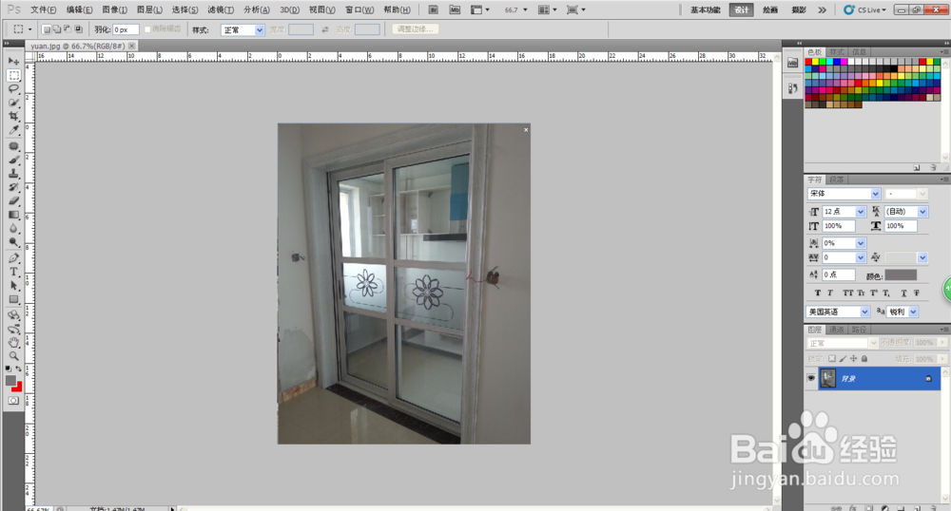Select the Quick Selection tool
Viewport: 951px width, 511px height.
coord(13,103)
